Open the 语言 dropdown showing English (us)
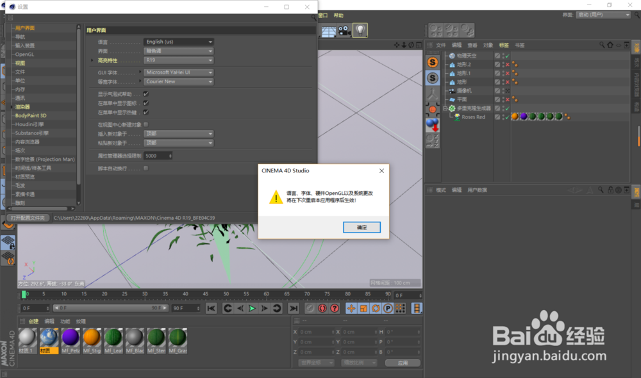 coord(179,42)
